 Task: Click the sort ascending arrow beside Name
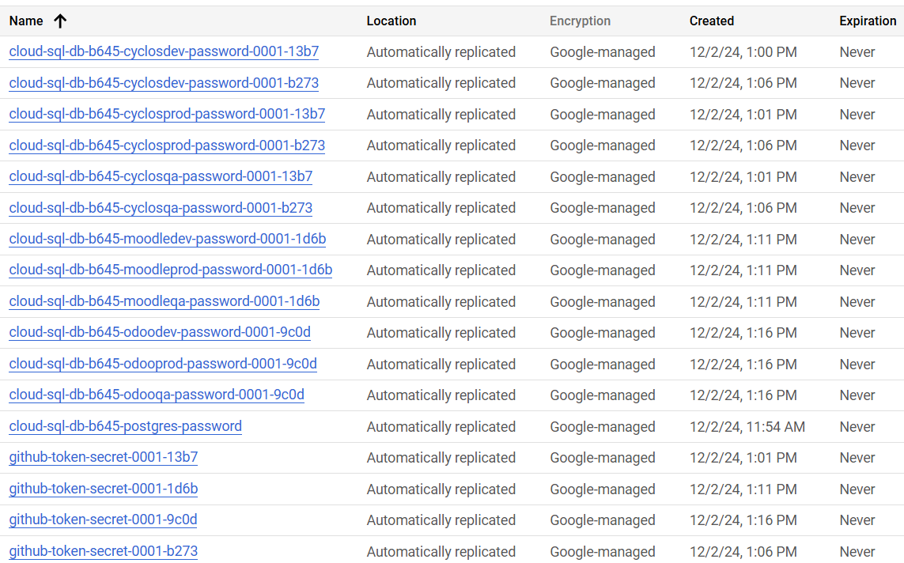click(60, 21)
